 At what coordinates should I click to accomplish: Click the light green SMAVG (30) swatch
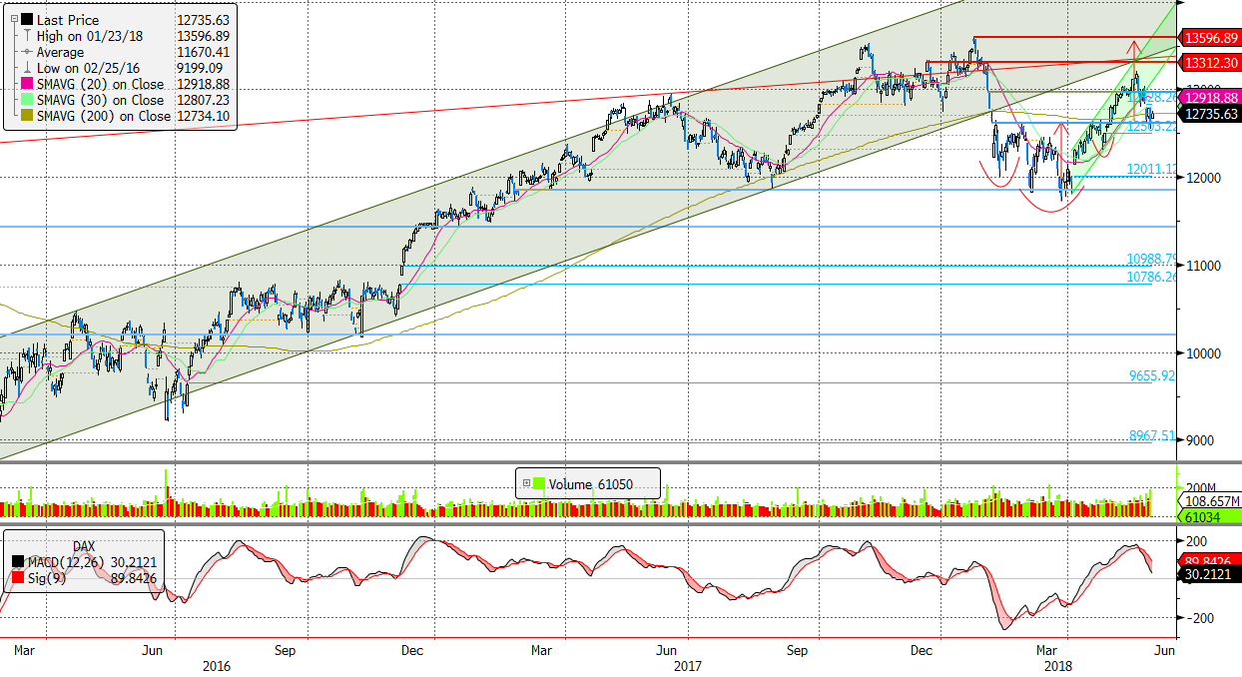point(26,100)
